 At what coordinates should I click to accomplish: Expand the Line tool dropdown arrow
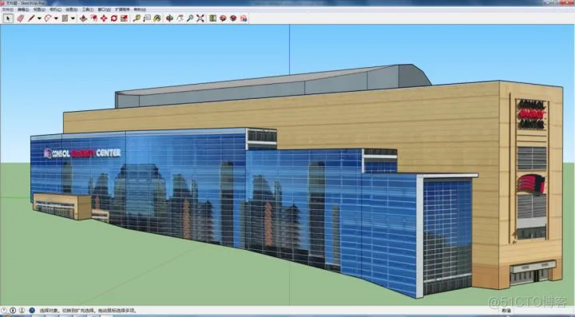coord(39,18)
